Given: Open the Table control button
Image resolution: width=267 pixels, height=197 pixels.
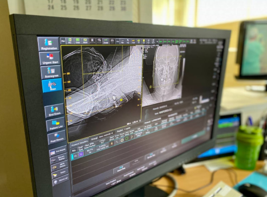Looking at the screenshot, I should click(61, 173).
